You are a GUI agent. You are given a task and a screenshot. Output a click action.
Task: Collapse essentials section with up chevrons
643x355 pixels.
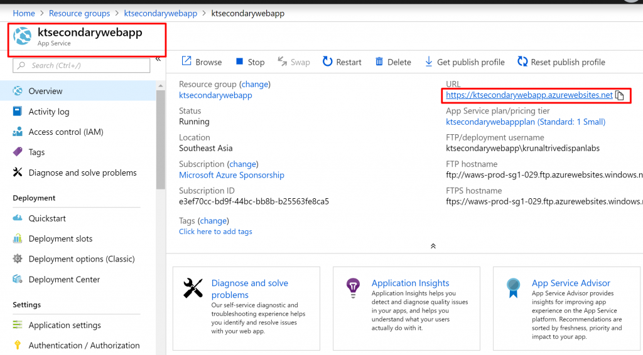tap(433, 246)
